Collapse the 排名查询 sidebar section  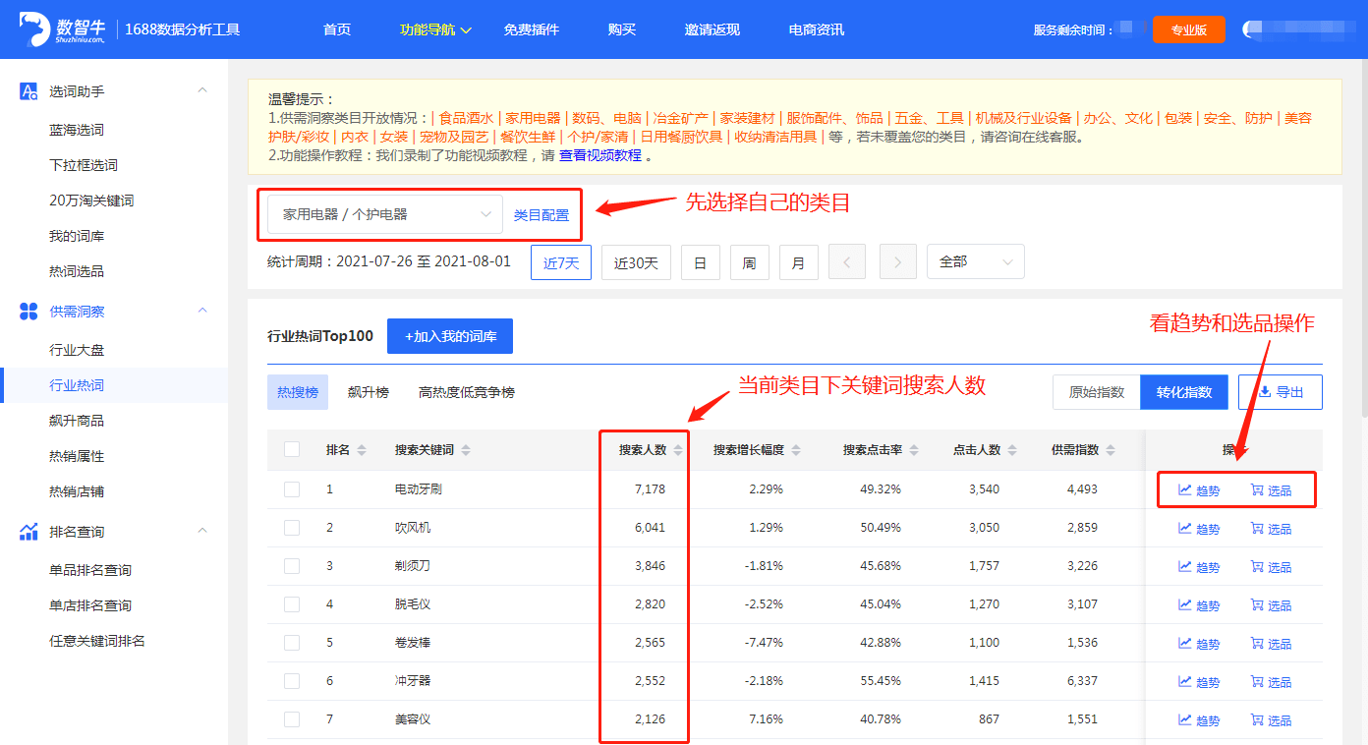[x=202, y=531]
